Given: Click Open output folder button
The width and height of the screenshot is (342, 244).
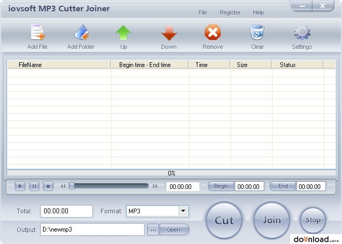Looking at the screenshot, I should coord(174,229).
